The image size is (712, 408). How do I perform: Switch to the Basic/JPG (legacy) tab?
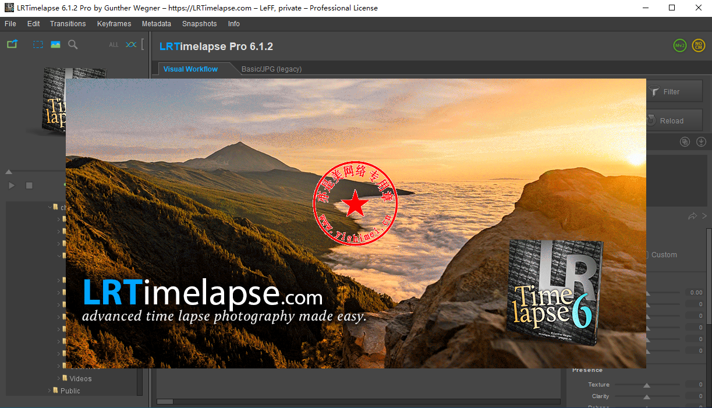tap(271, 69)
